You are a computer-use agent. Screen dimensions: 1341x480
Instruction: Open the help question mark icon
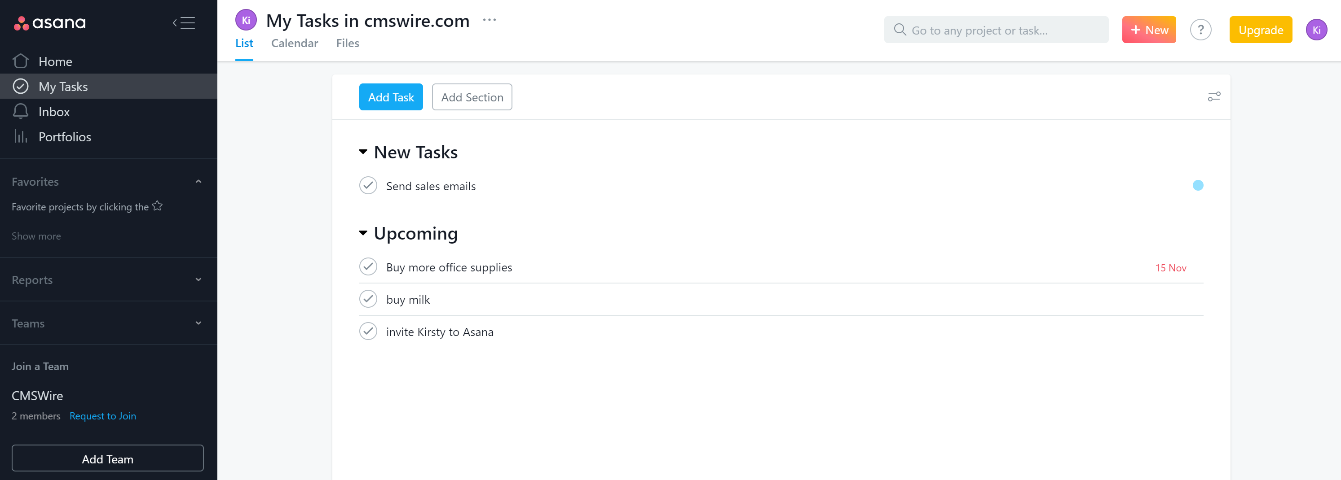(x=1200, y=30)
